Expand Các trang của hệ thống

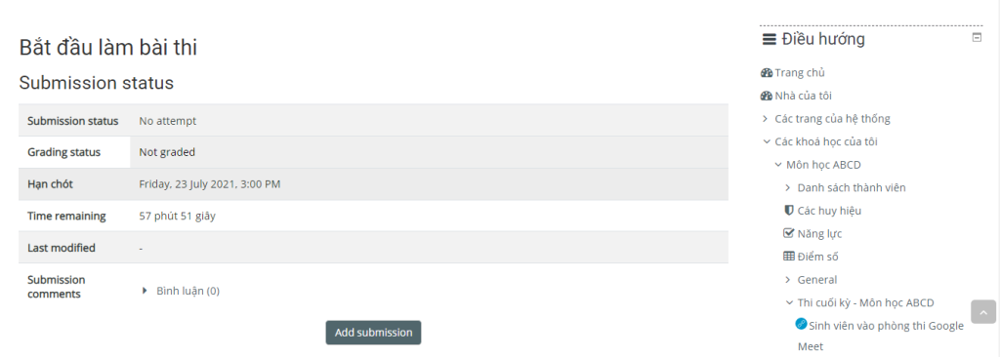click(766, 119)
